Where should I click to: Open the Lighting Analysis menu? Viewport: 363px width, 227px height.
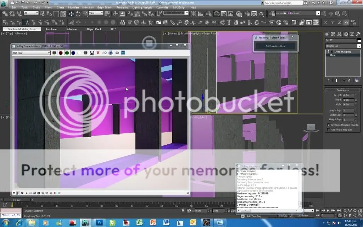coord(142,7)
